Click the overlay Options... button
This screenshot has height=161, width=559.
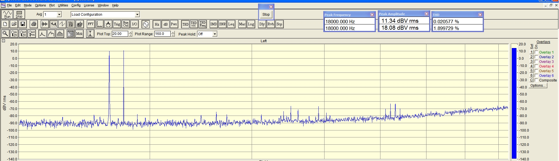pyautogui.click(x=538, y=86)
